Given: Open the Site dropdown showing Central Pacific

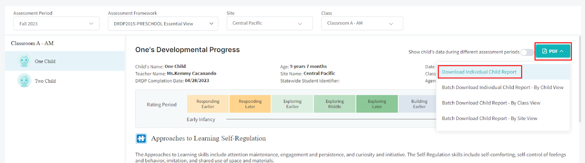Looking at the screenshot, I should click(269, 23).
